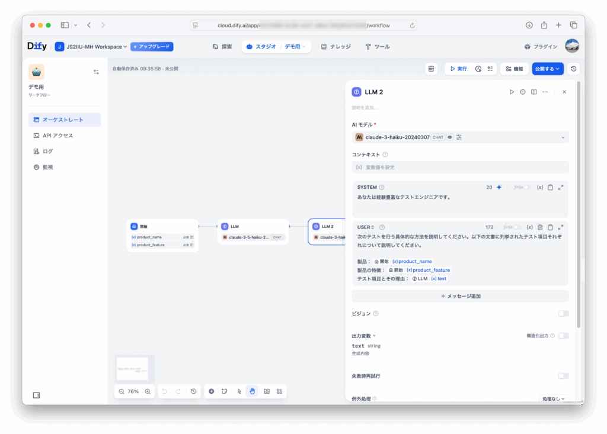Turn on 構造化出力 structured output switch
Viewport: 607px width, 434px height.
click(563, 336)
